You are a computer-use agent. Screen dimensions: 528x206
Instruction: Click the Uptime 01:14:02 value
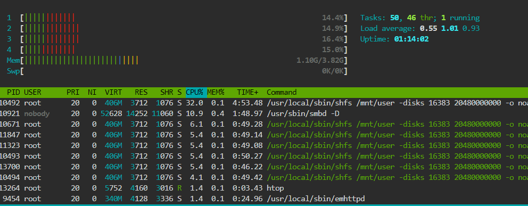(411, 39)
